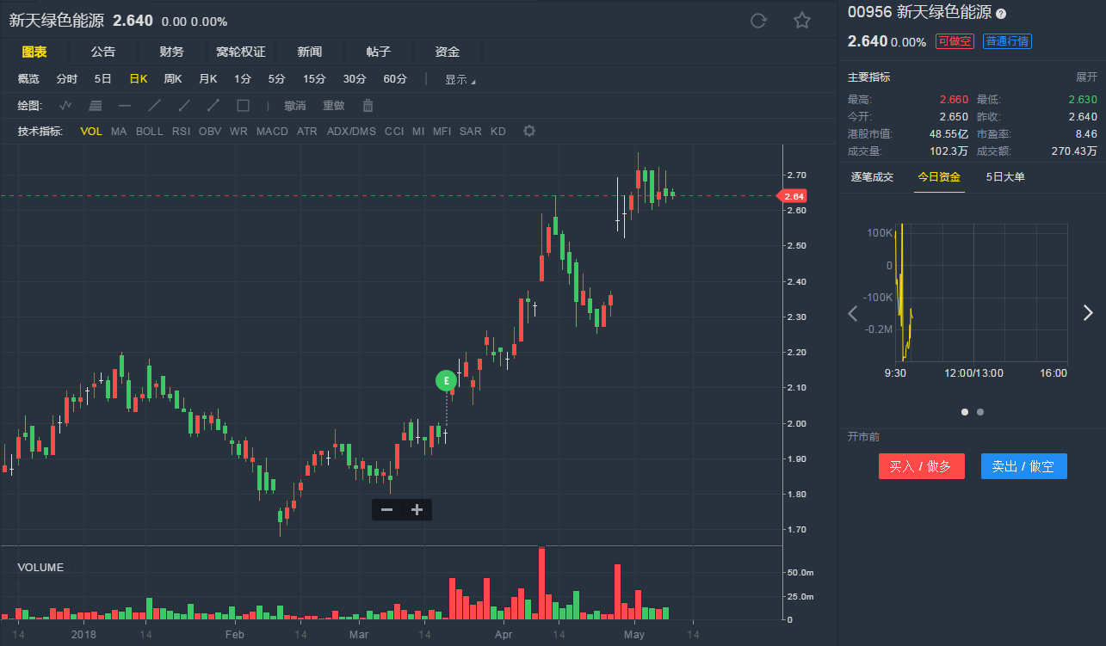Zoom out the chart with the minus button
Viewport: 1106px width, 646px height.
click(387, 509)
